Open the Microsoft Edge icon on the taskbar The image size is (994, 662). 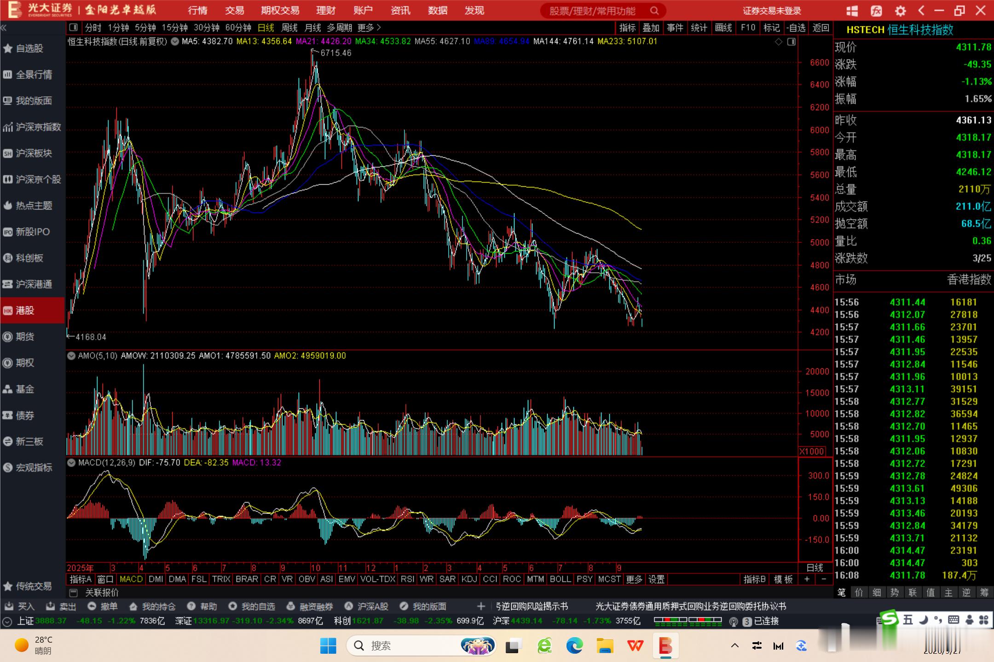pyautogui.click(x=574, y=646)
